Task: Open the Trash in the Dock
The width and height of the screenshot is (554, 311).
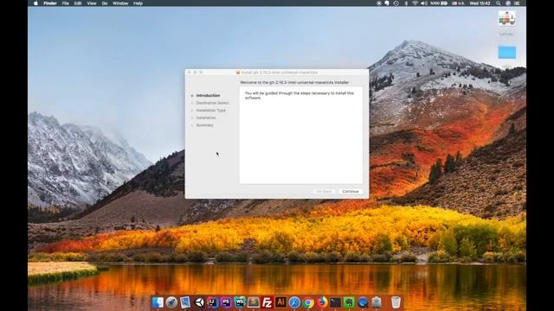Action: coord(396,302)
